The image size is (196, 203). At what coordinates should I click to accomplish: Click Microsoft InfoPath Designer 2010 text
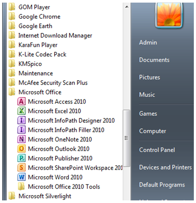pos(71,121)
